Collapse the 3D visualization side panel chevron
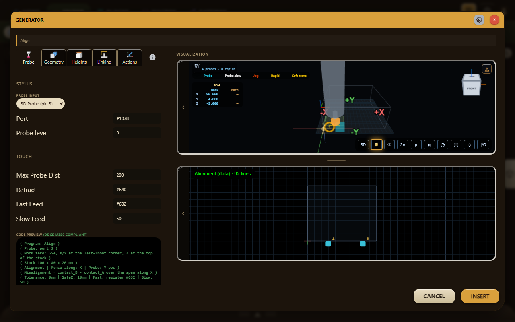Screen dimensions: 515x322 (x=183, y=107)
